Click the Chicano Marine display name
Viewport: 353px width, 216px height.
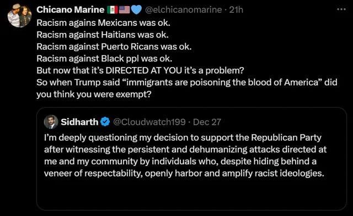(x=70, y=10)
